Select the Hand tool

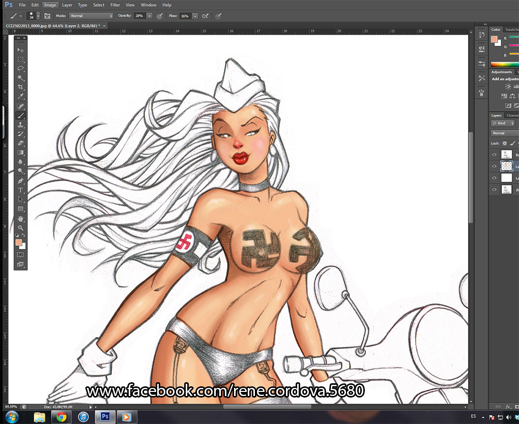click(x=20, y=219)
